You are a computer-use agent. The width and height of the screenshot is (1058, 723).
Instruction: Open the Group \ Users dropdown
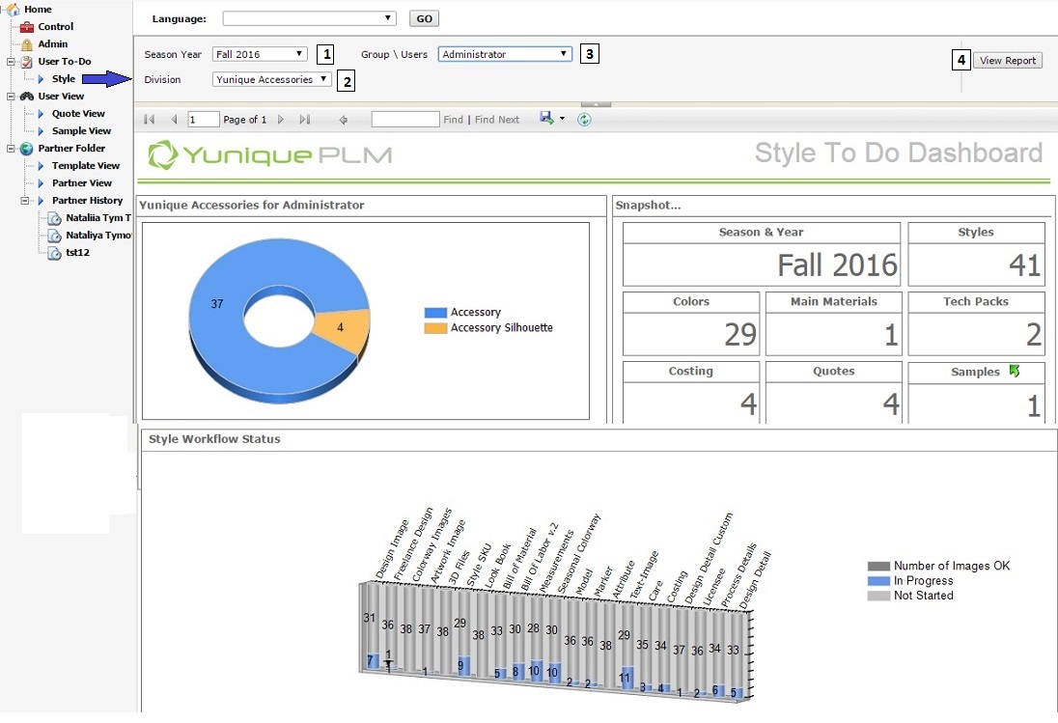pyautogui.click(x=505, y=54)
